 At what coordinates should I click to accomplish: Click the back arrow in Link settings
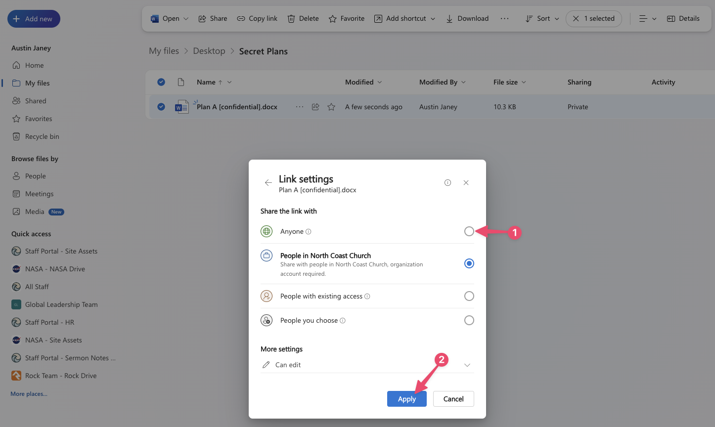coord(268,183)
